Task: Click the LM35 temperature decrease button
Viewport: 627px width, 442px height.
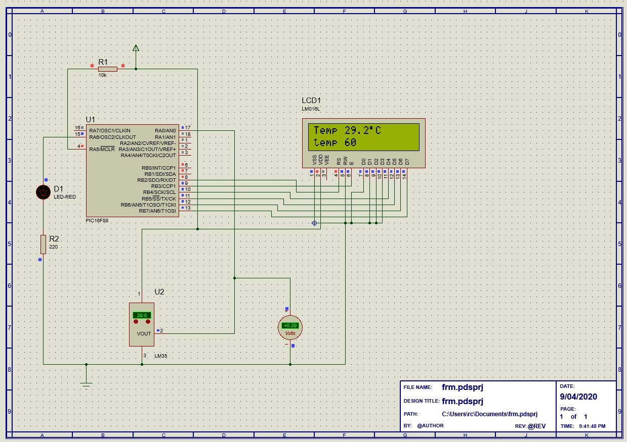Action: (136, 322)
